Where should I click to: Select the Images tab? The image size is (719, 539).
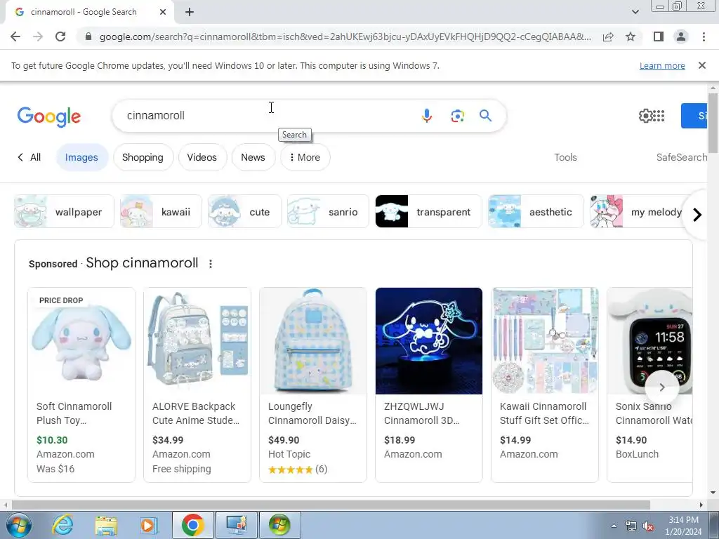[81, 157]
